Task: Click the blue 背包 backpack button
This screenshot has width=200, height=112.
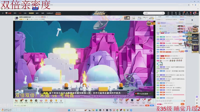Action: coord(152,106)
